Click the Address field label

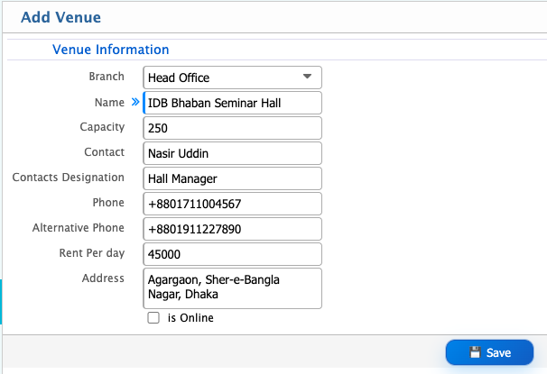tap(103, 278)
